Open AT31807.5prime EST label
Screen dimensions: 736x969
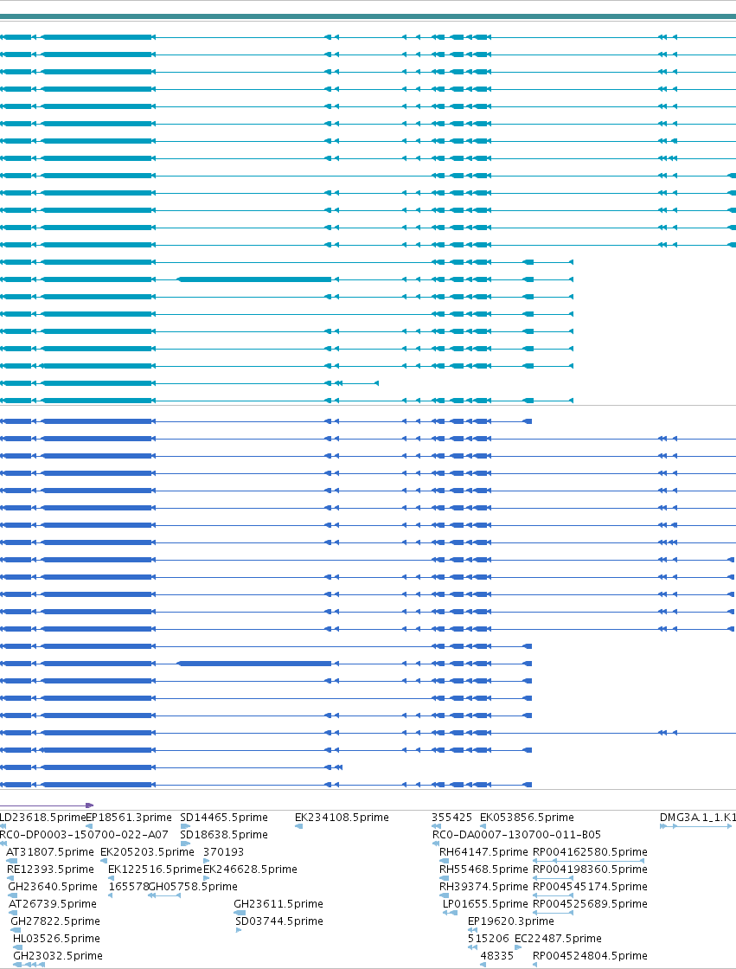point(50,851)
